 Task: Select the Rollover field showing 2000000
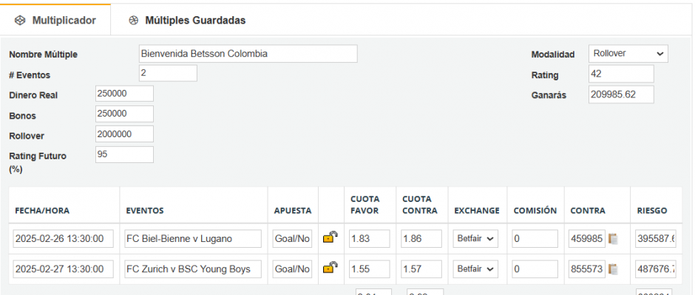(124, 134)
